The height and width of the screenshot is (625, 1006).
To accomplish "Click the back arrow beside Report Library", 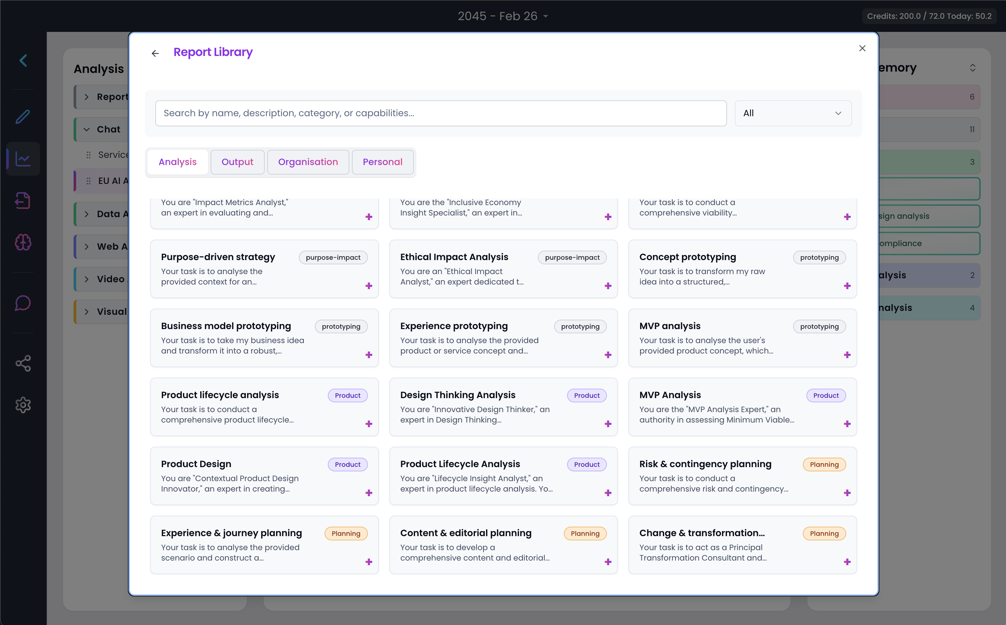I will (155, 53).
